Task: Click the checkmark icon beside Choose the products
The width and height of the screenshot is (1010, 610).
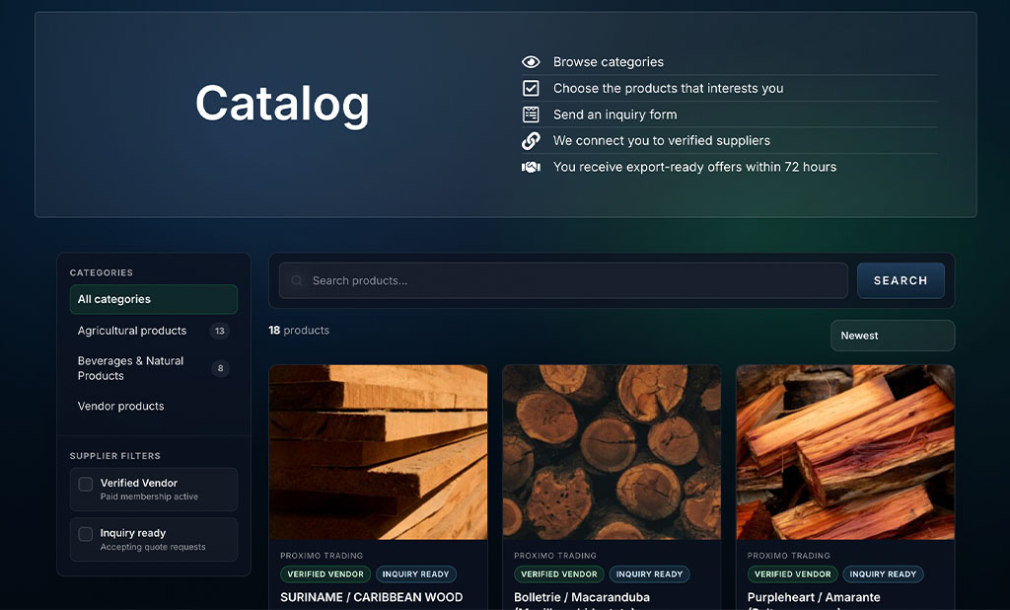Action: [x=531, y=88]
